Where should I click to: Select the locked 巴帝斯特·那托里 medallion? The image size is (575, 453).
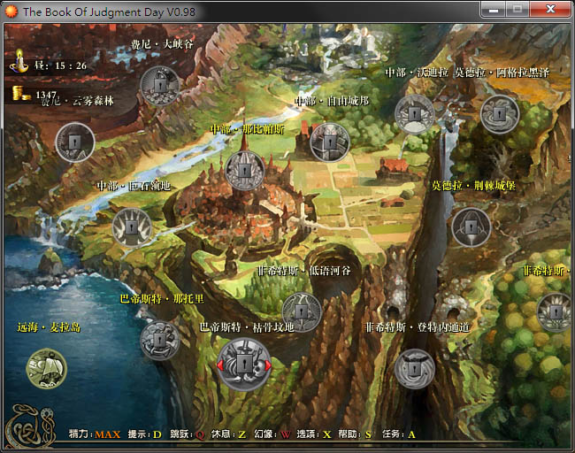tap(159, 341)
